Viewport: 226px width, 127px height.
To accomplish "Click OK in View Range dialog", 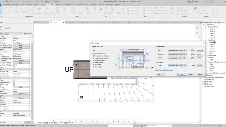I will pos(182,74).
